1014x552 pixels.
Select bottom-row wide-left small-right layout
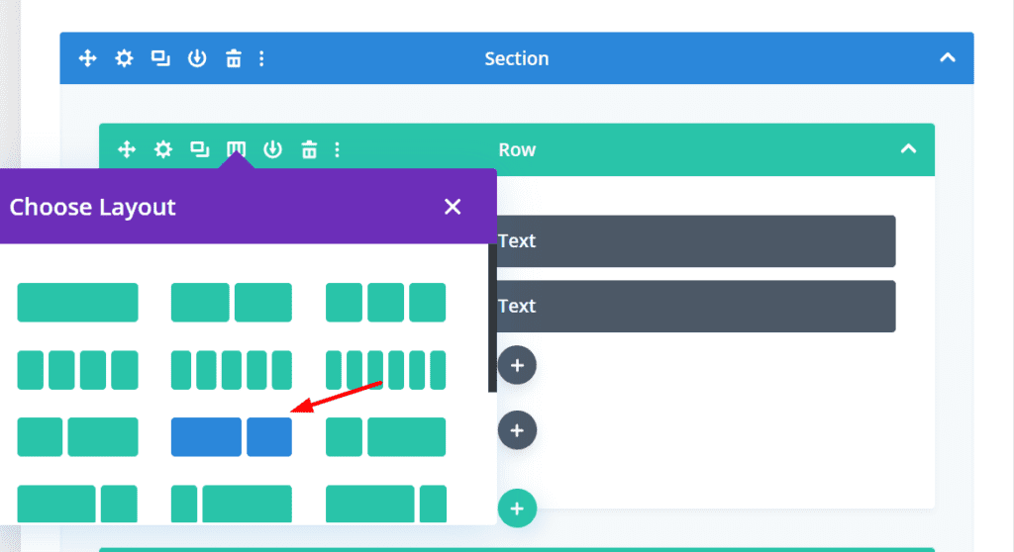[77, 504]
